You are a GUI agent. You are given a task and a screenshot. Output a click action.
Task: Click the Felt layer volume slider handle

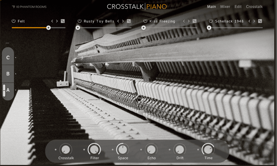(x=48, y=27)
